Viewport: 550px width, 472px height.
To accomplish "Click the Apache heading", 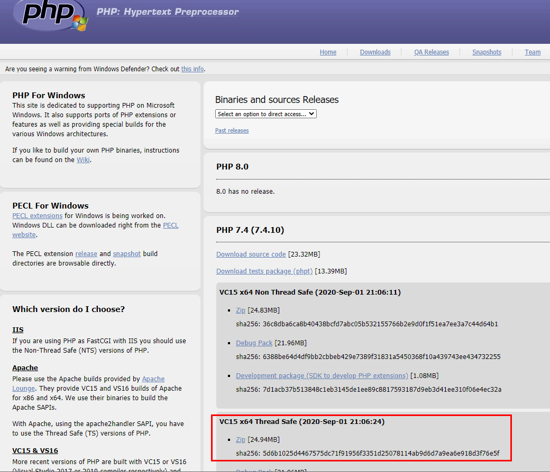I will point(25,367).
